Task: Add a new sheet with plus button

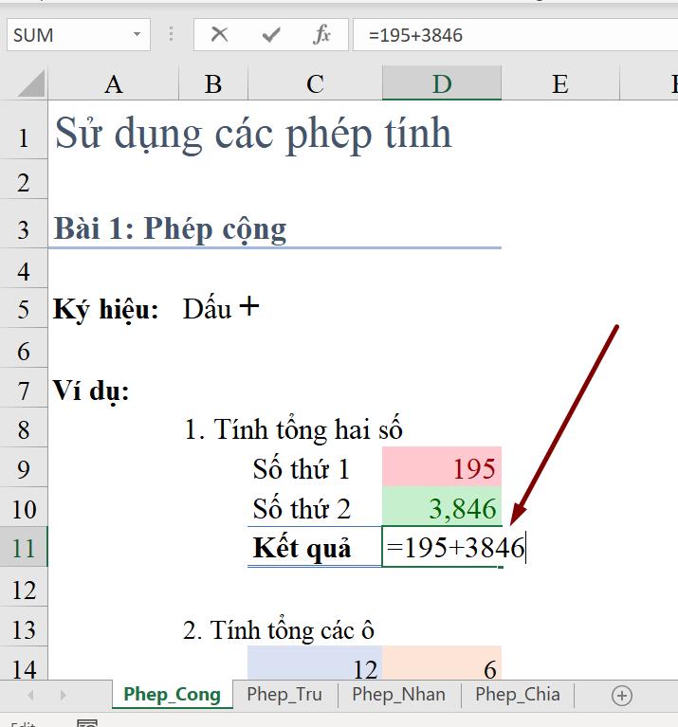Action: tap(621, 696)
